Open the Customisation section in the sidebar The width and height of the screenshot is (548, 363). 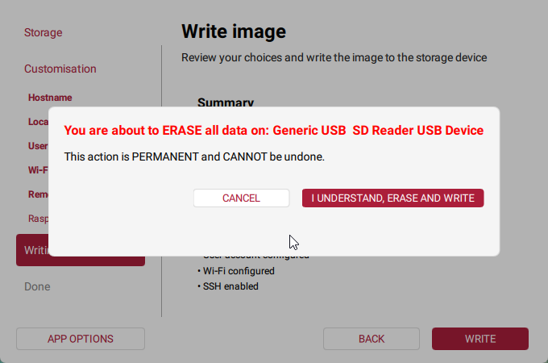60,69
